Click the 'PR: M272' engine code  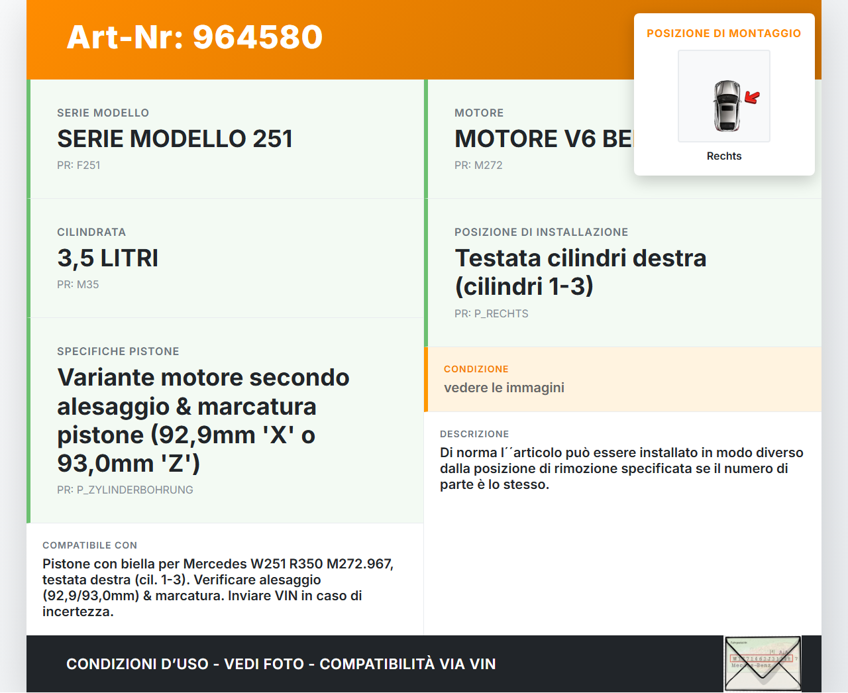coord(478,166)
